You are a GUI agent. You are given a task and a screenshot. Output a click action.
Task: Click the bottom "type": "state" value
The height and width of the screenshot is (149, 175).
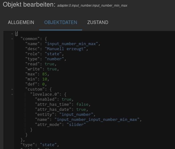pos(48,145)
